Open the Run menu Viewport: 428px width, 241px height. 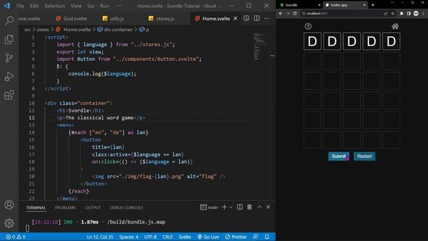(104, 6)
